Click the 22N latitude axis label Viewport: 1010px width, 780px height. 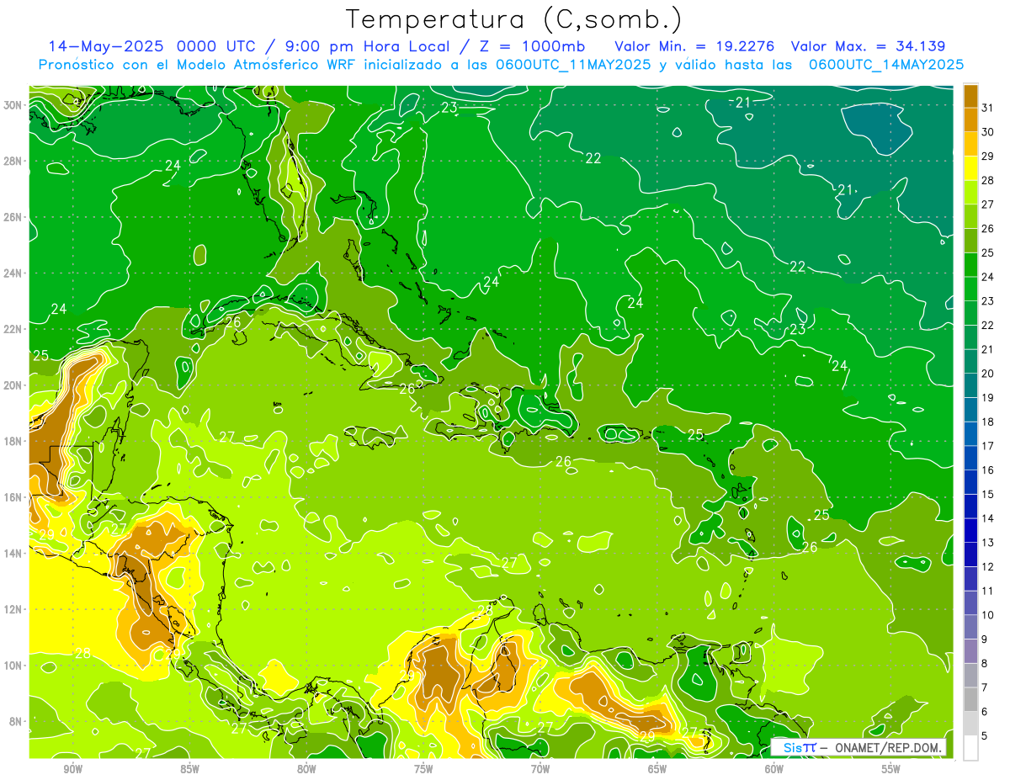[x=13, y=329]
